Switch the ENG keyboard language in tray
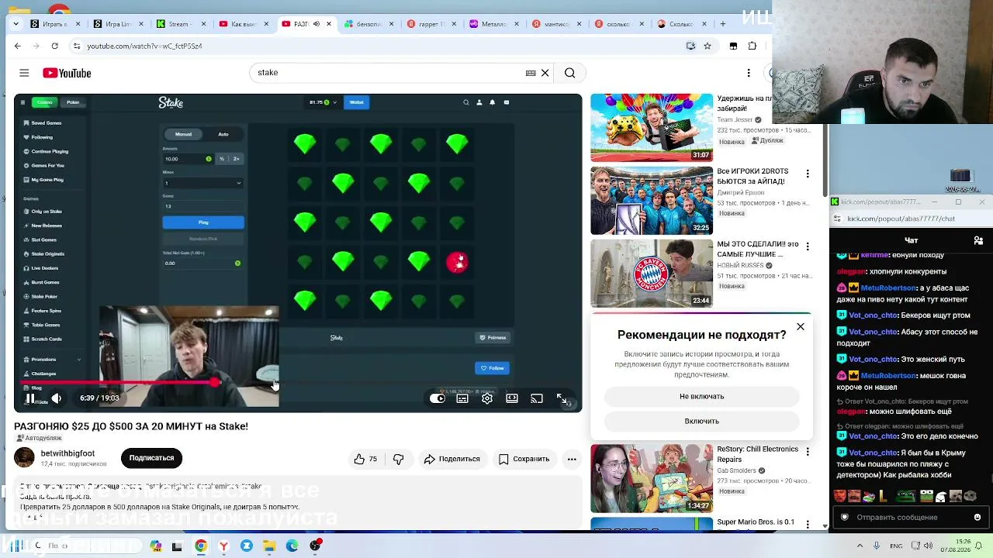 [x=896, y=546]
